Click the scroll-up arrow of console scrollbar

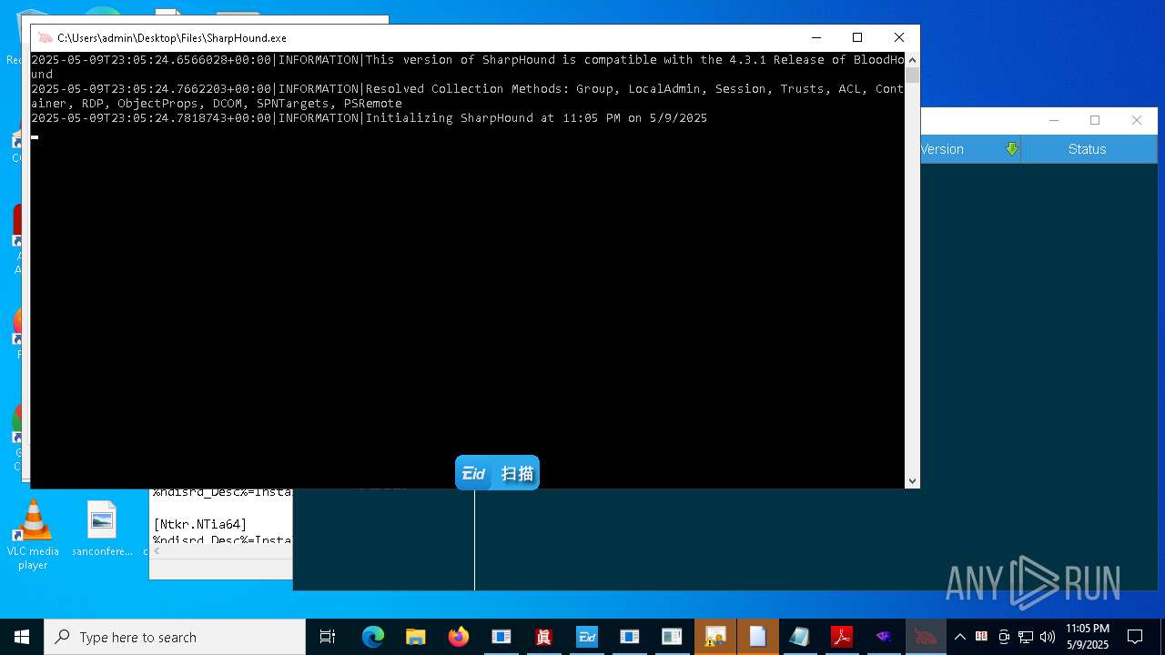pos(912,60)
